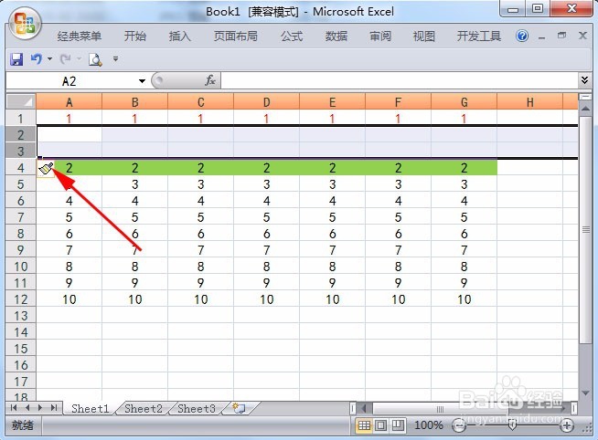598x440 pixels.
Task: Open Excel Help question mark icon
Action: [x=522, y=36]
